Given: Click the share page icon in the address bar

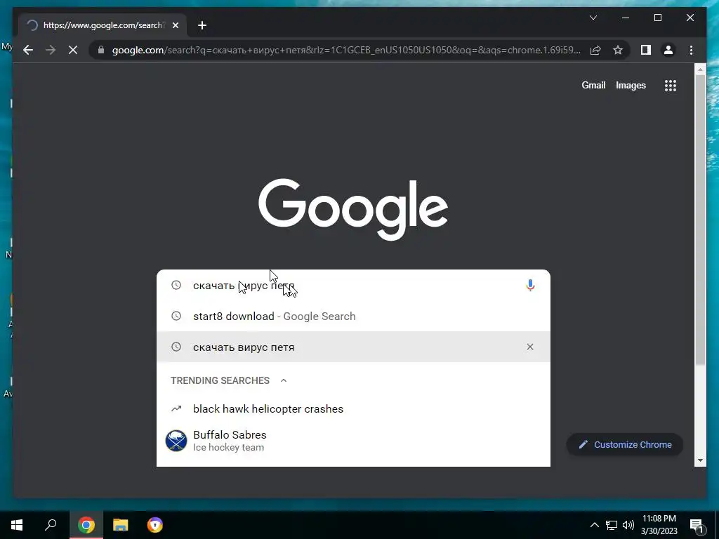Looking at the screenshot, I should pyautogui.click(x=595, y=50).
